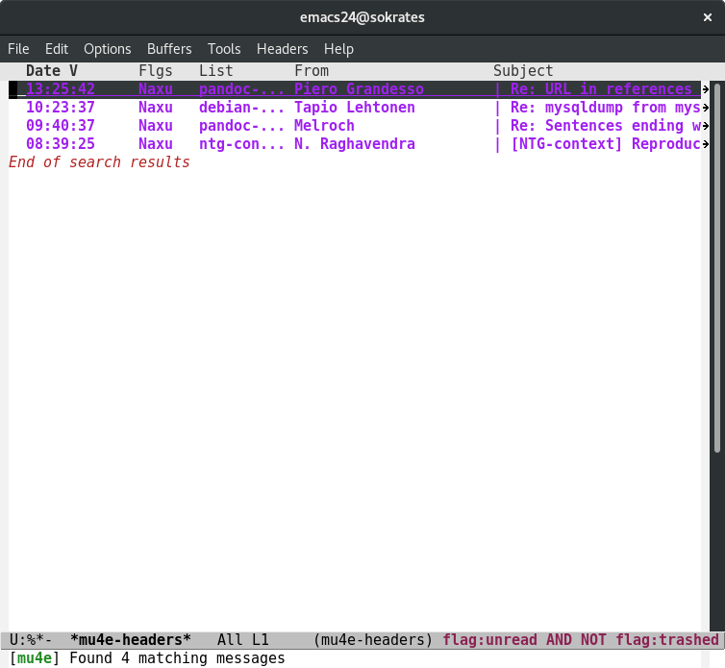Click subject '[NTG-context] Reproduc'

[x=605, y=144]
